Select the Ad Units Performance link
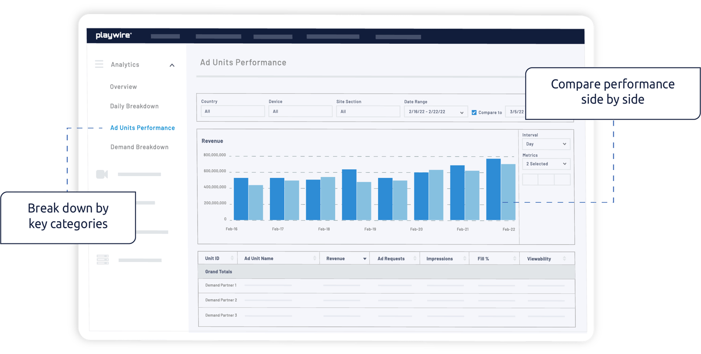 tap(142, 128)
